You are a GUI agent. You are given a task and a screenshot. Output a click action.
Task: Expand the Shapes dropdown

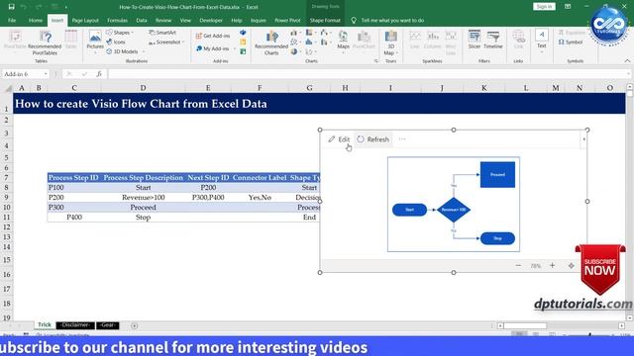coord(133,33)
